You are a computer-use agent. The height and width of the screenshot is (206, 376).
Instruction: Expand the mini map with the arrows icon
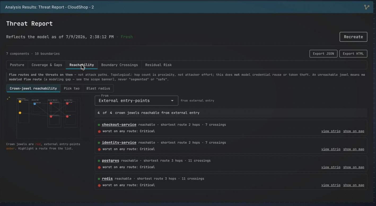point(8,98)
